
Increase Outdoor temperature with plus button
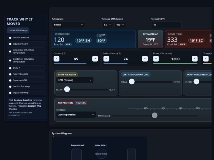pos(95,58)
